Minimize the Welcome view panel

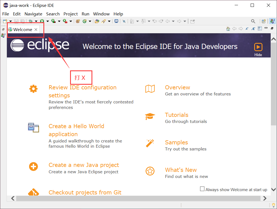tap(266, 28)
